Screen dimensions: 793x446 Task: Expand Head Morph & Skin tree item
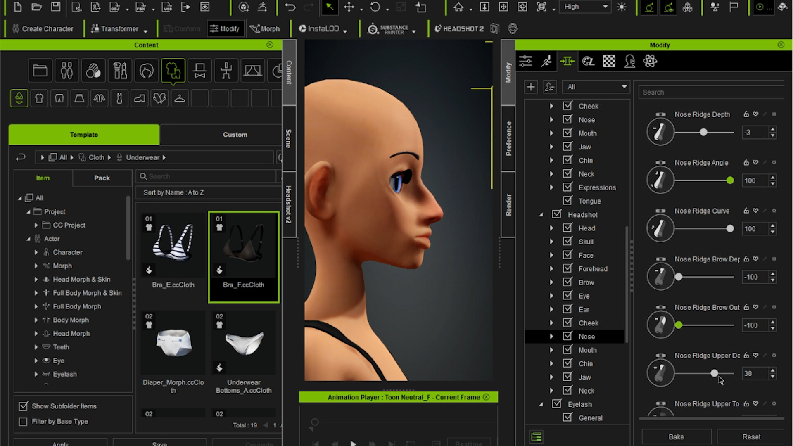click(36, 280)
